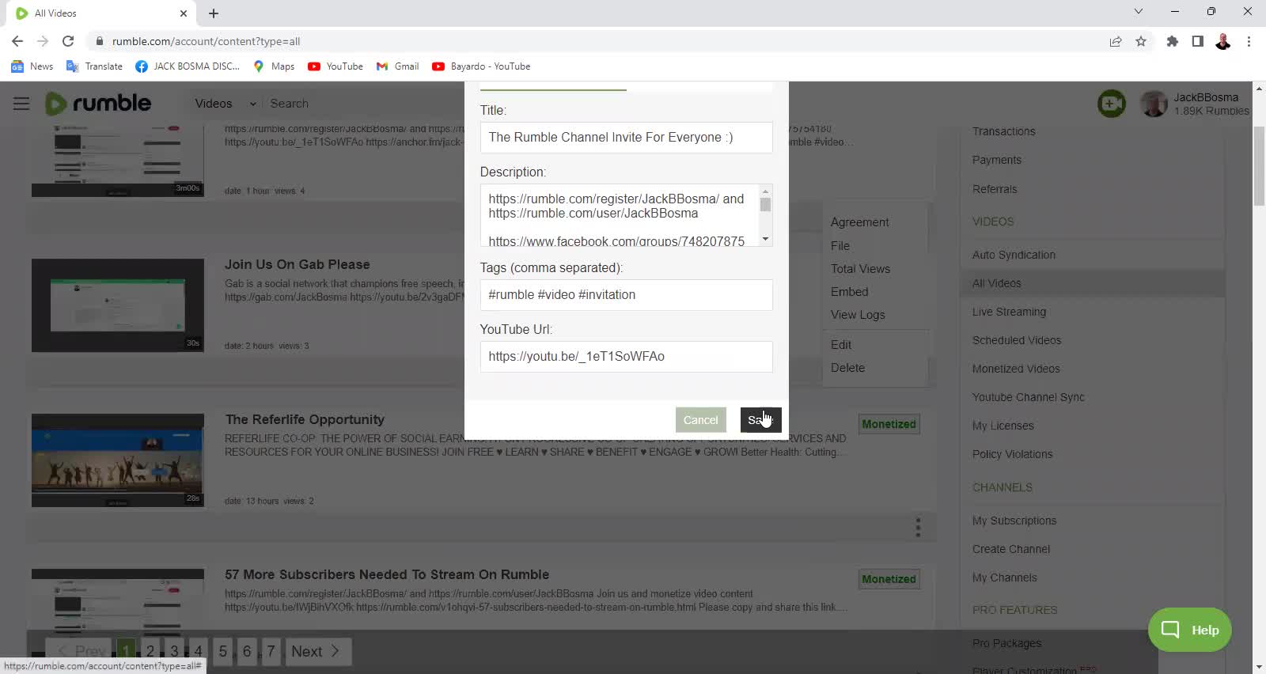Go to the Next page of videos
The width and height of the screenshot is (1266, 674).
click(317, 651)
